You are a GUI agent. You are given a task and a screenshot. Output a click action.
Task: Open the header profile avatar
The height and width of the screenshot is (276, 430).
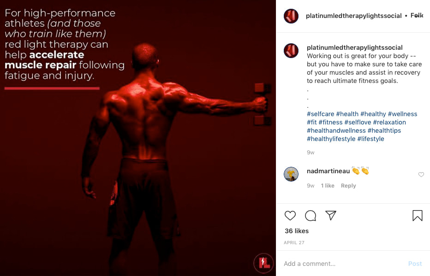click(291, 16)
